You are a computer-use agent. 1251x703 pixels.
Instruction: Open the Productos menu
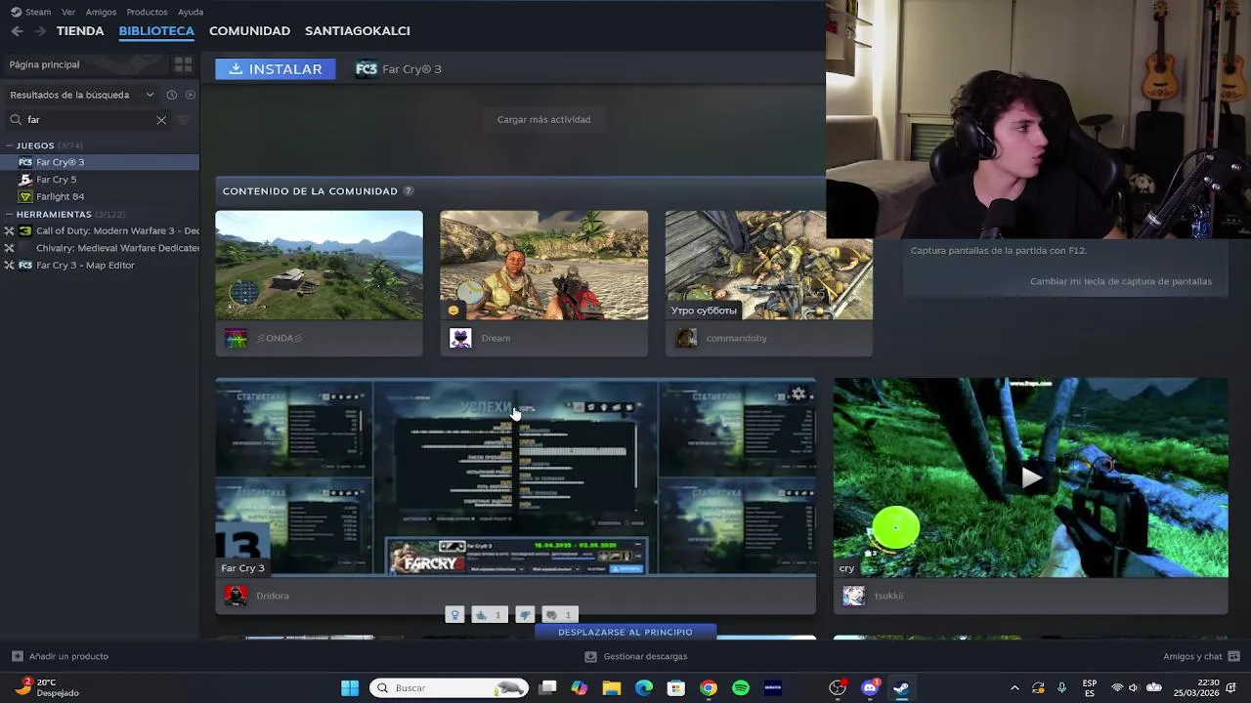[x=147, y=12]
